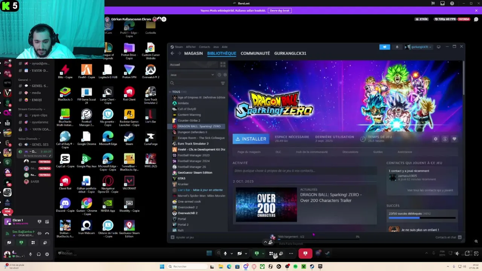Open Discord user settings gear
482x271 pixels.
47,254
